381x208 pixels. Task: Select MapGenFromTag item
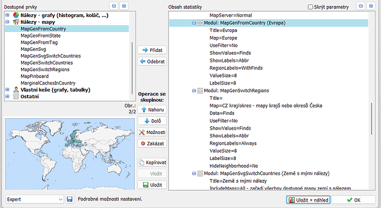click(x=39, y=42)
